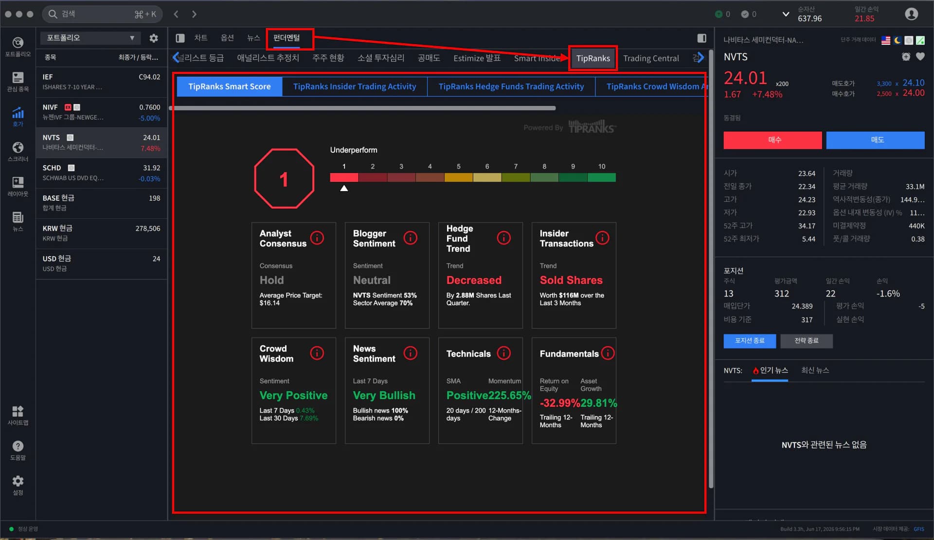Select the SCHD row in portfolio list
This screenshot has height=540, width=934.
(101, 173)
